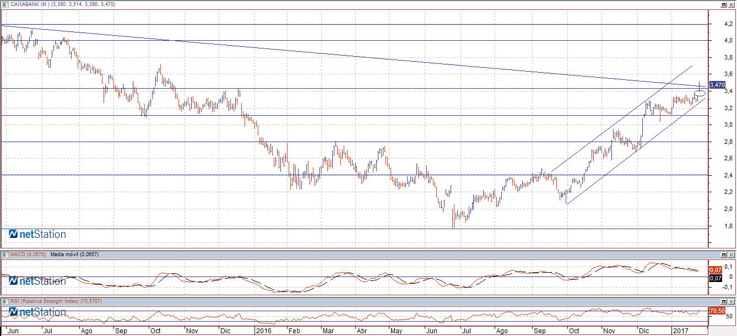
Task: Click the 2,0 price axis label
Action: [x=728, y=209]
